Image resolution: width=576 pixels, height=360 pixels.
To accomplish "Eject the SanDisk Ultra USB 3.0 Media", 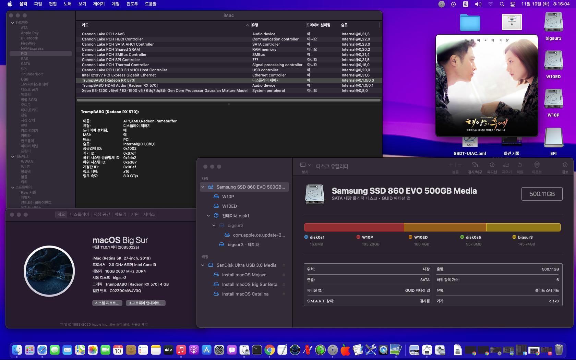I will 284,265.
